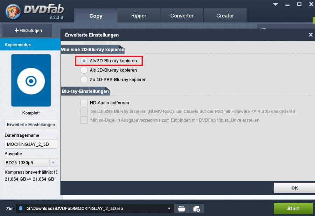
Task: Click the 9.2.3.9 version number
Action: coord(56,17)
